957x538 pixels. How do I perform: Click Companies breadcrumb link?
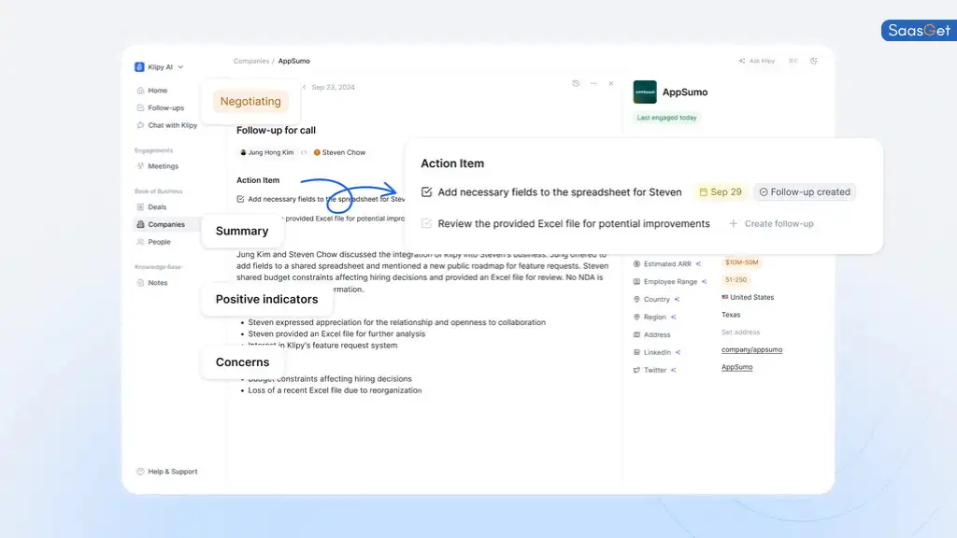click(250, 61)
